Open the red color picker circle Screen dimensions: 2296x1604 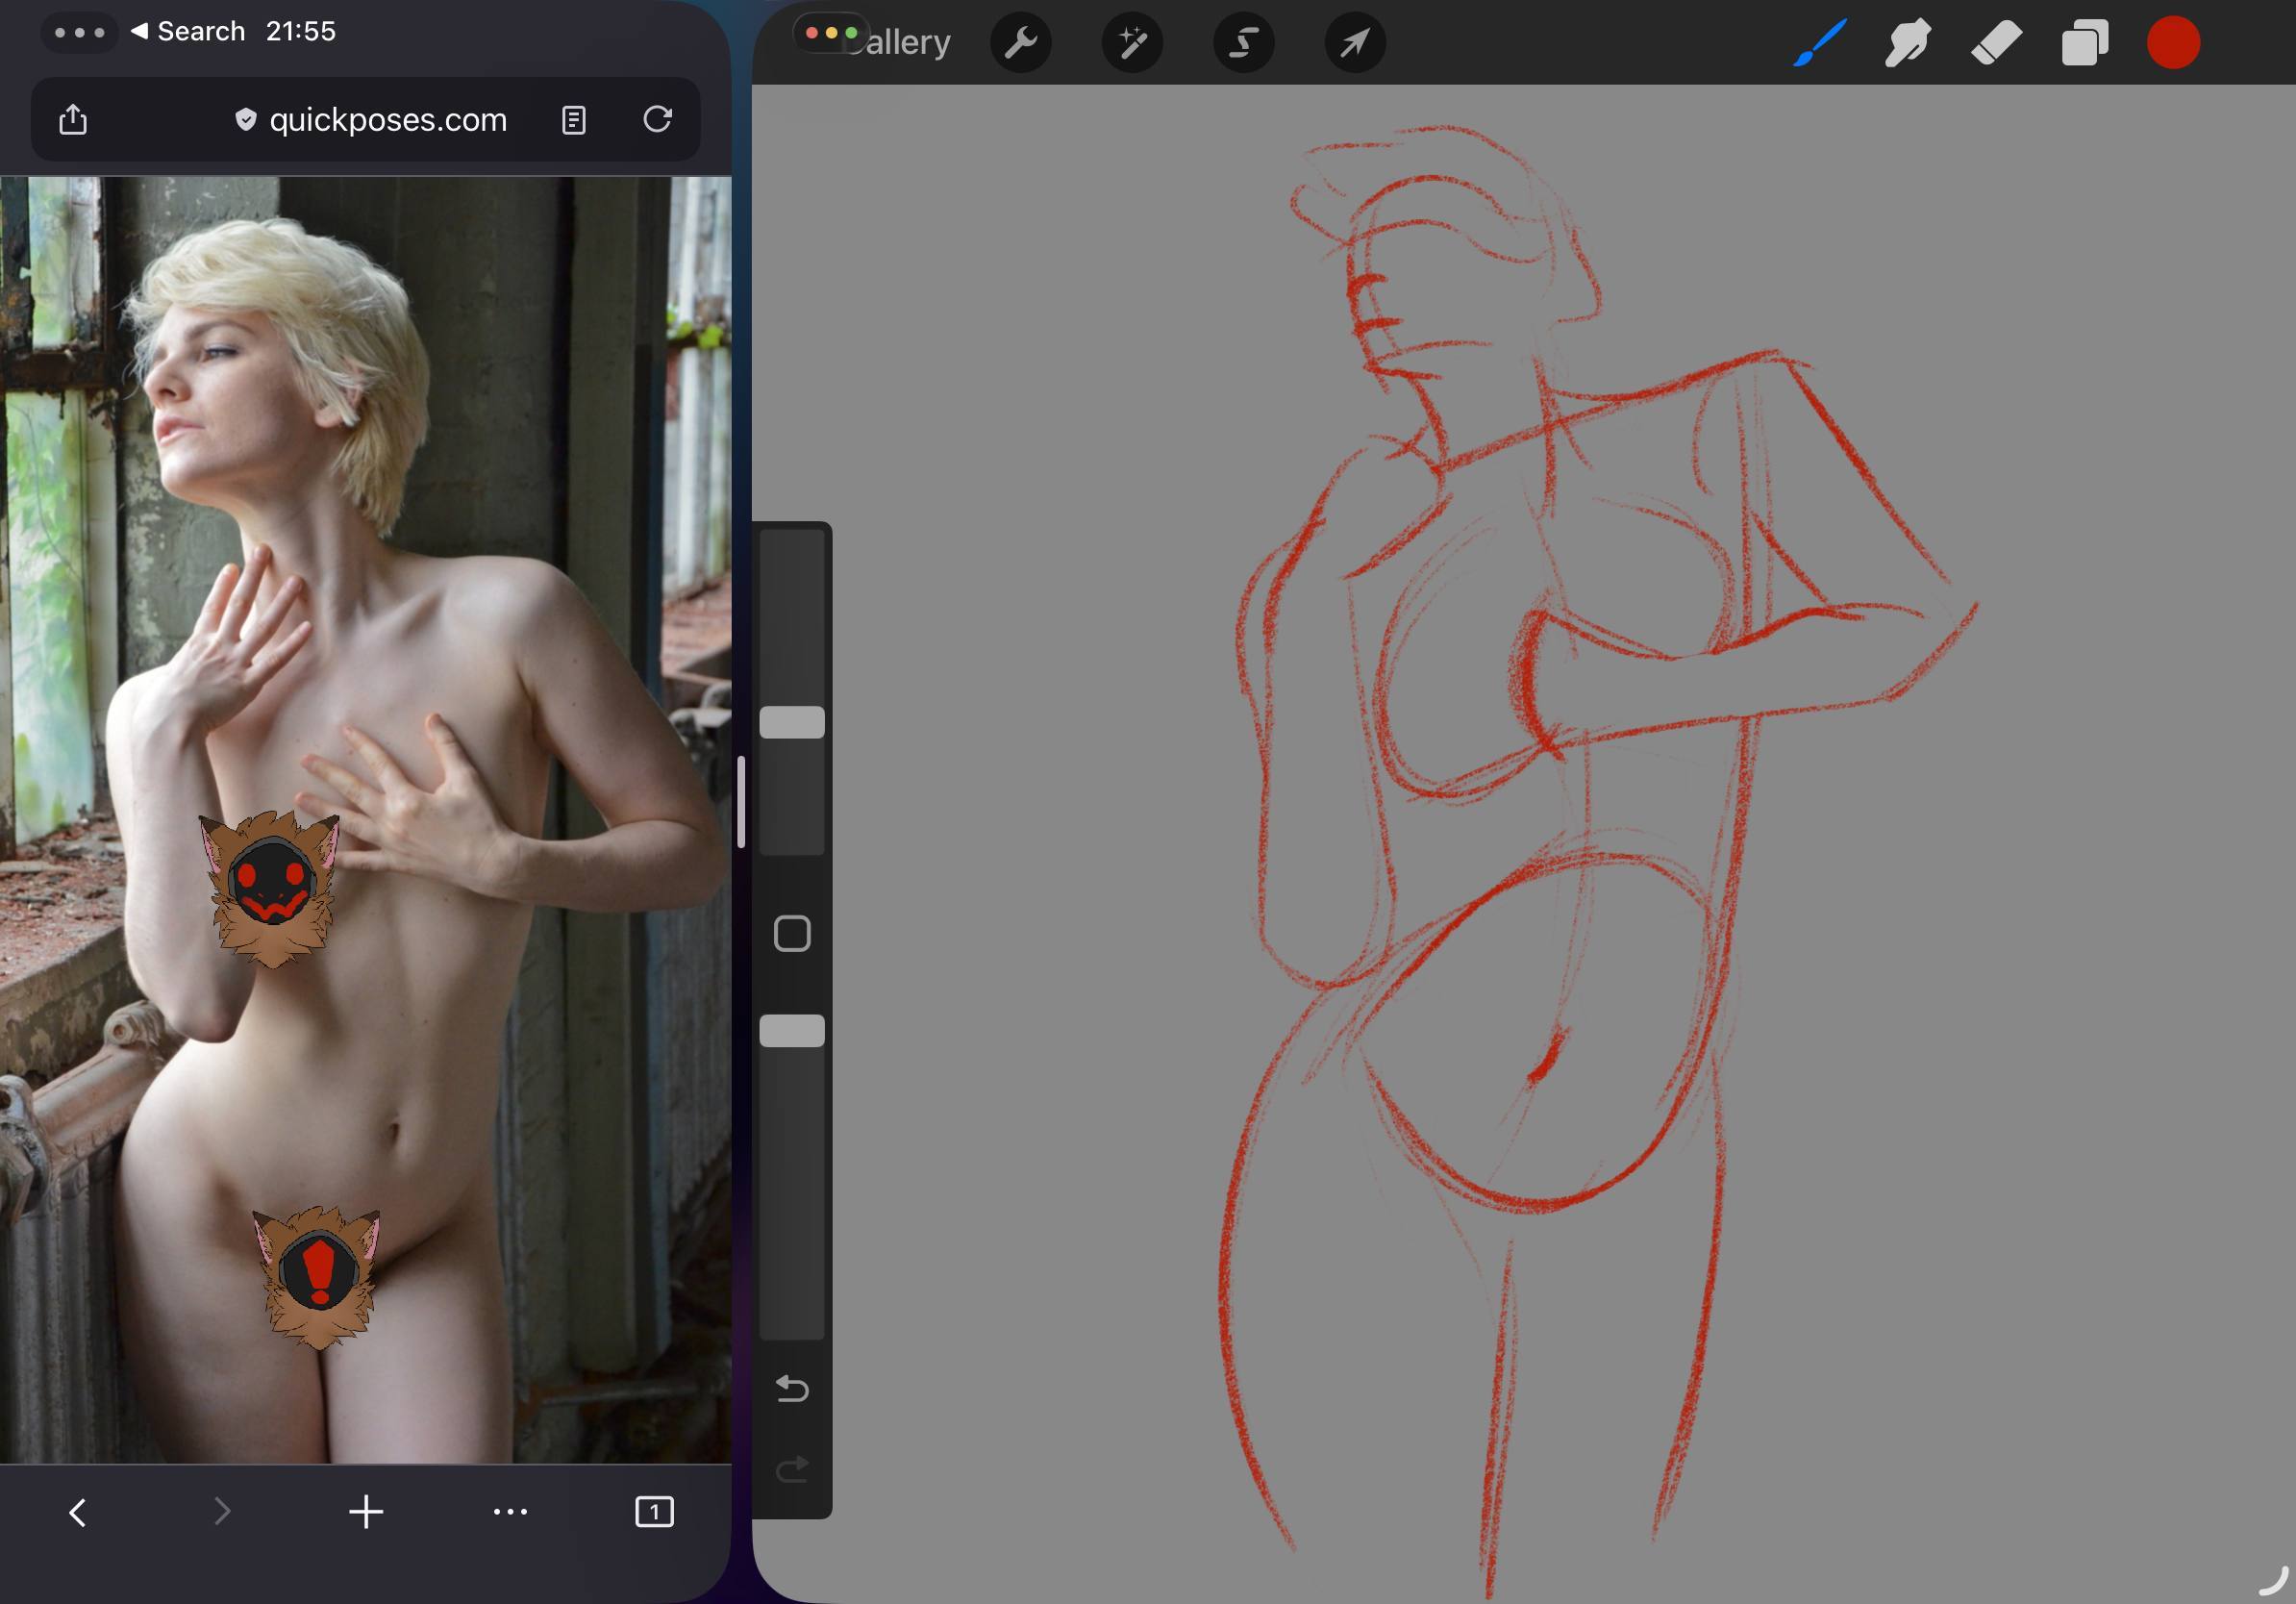2173,43
